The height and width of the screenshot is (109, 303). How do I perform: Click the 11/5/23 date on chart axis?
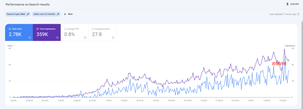[203, 101]
